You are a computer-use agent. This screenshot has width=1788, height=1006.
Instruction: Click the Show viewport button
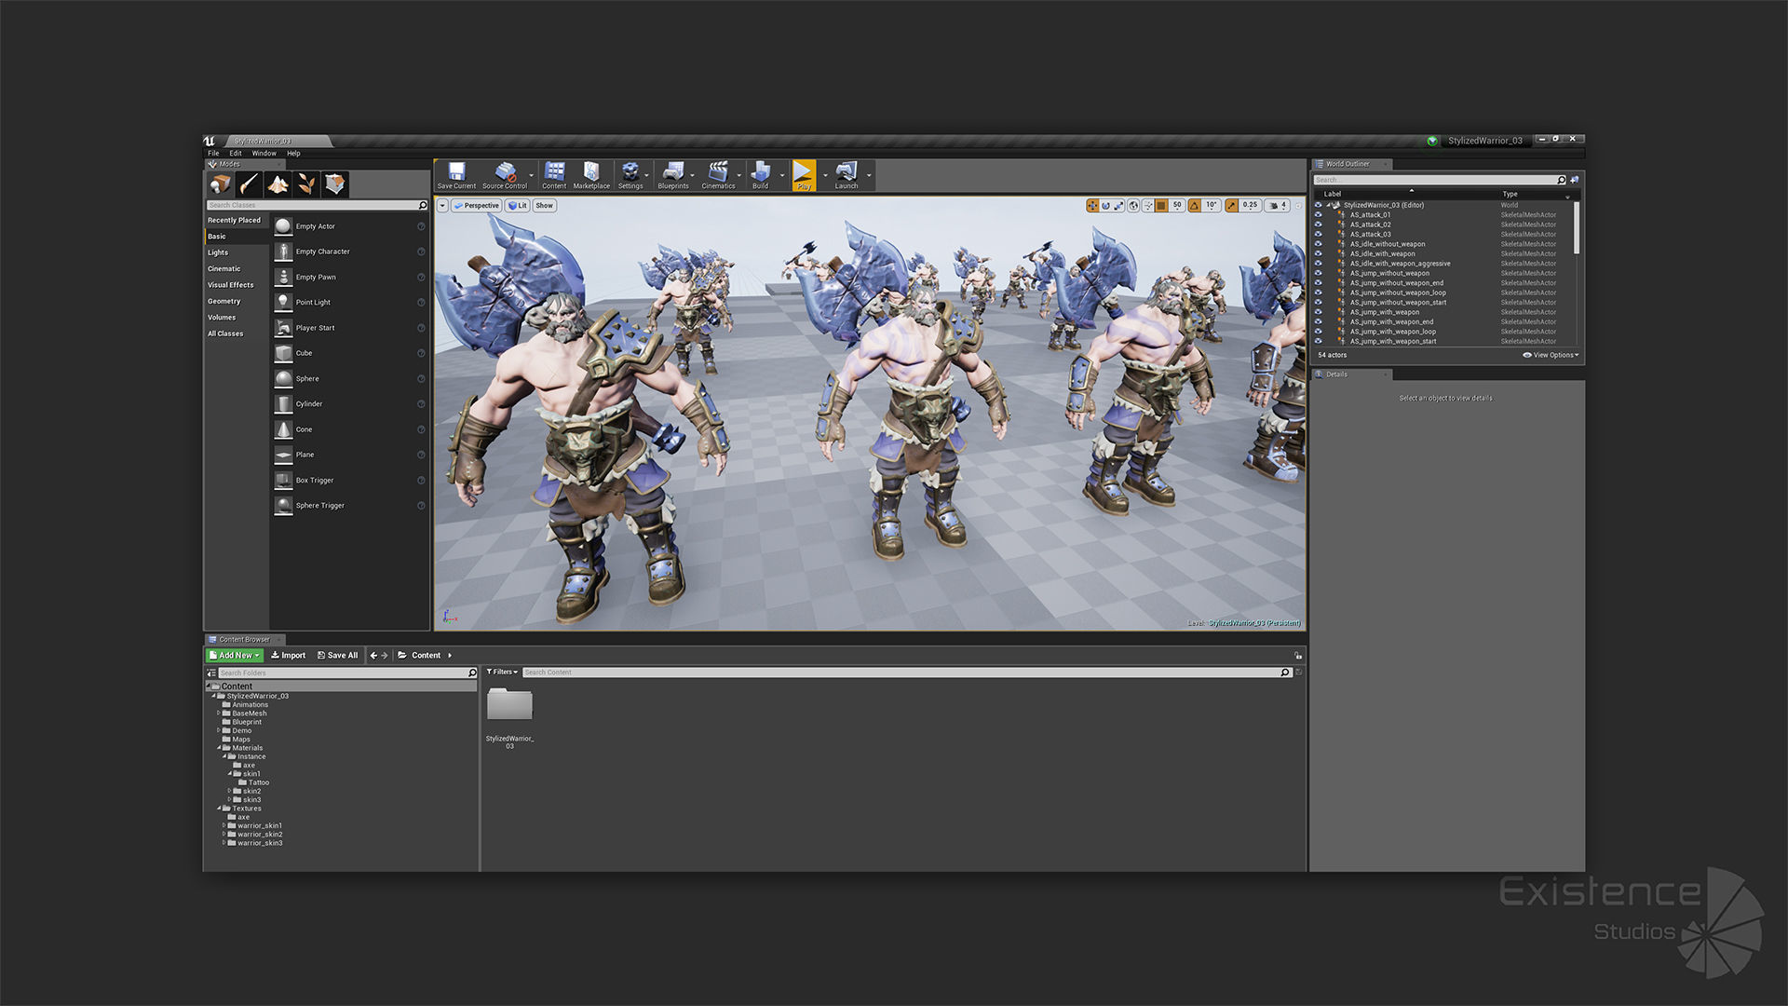pyautogui.click(x=545, y=206)
